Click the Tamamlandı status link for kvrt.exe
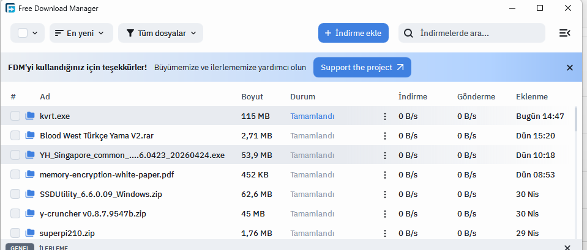Screen dimensions: 587x250 [x=312, y=116]
